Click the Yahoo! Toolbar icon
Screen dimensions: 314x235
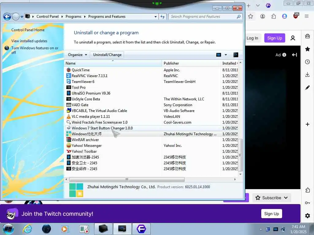coord(69,151)
